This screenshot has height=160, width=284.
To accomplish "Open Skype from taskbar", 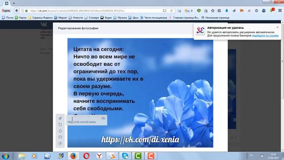I will point(125,156).
